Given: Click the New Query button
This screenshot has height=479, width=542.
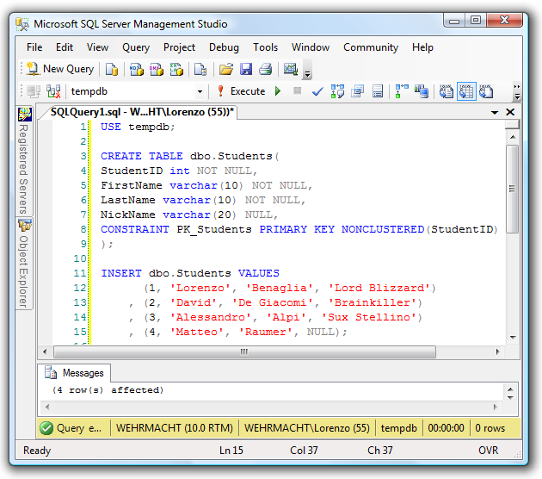Looking at the screenshot, I should [x=60, y=69].
